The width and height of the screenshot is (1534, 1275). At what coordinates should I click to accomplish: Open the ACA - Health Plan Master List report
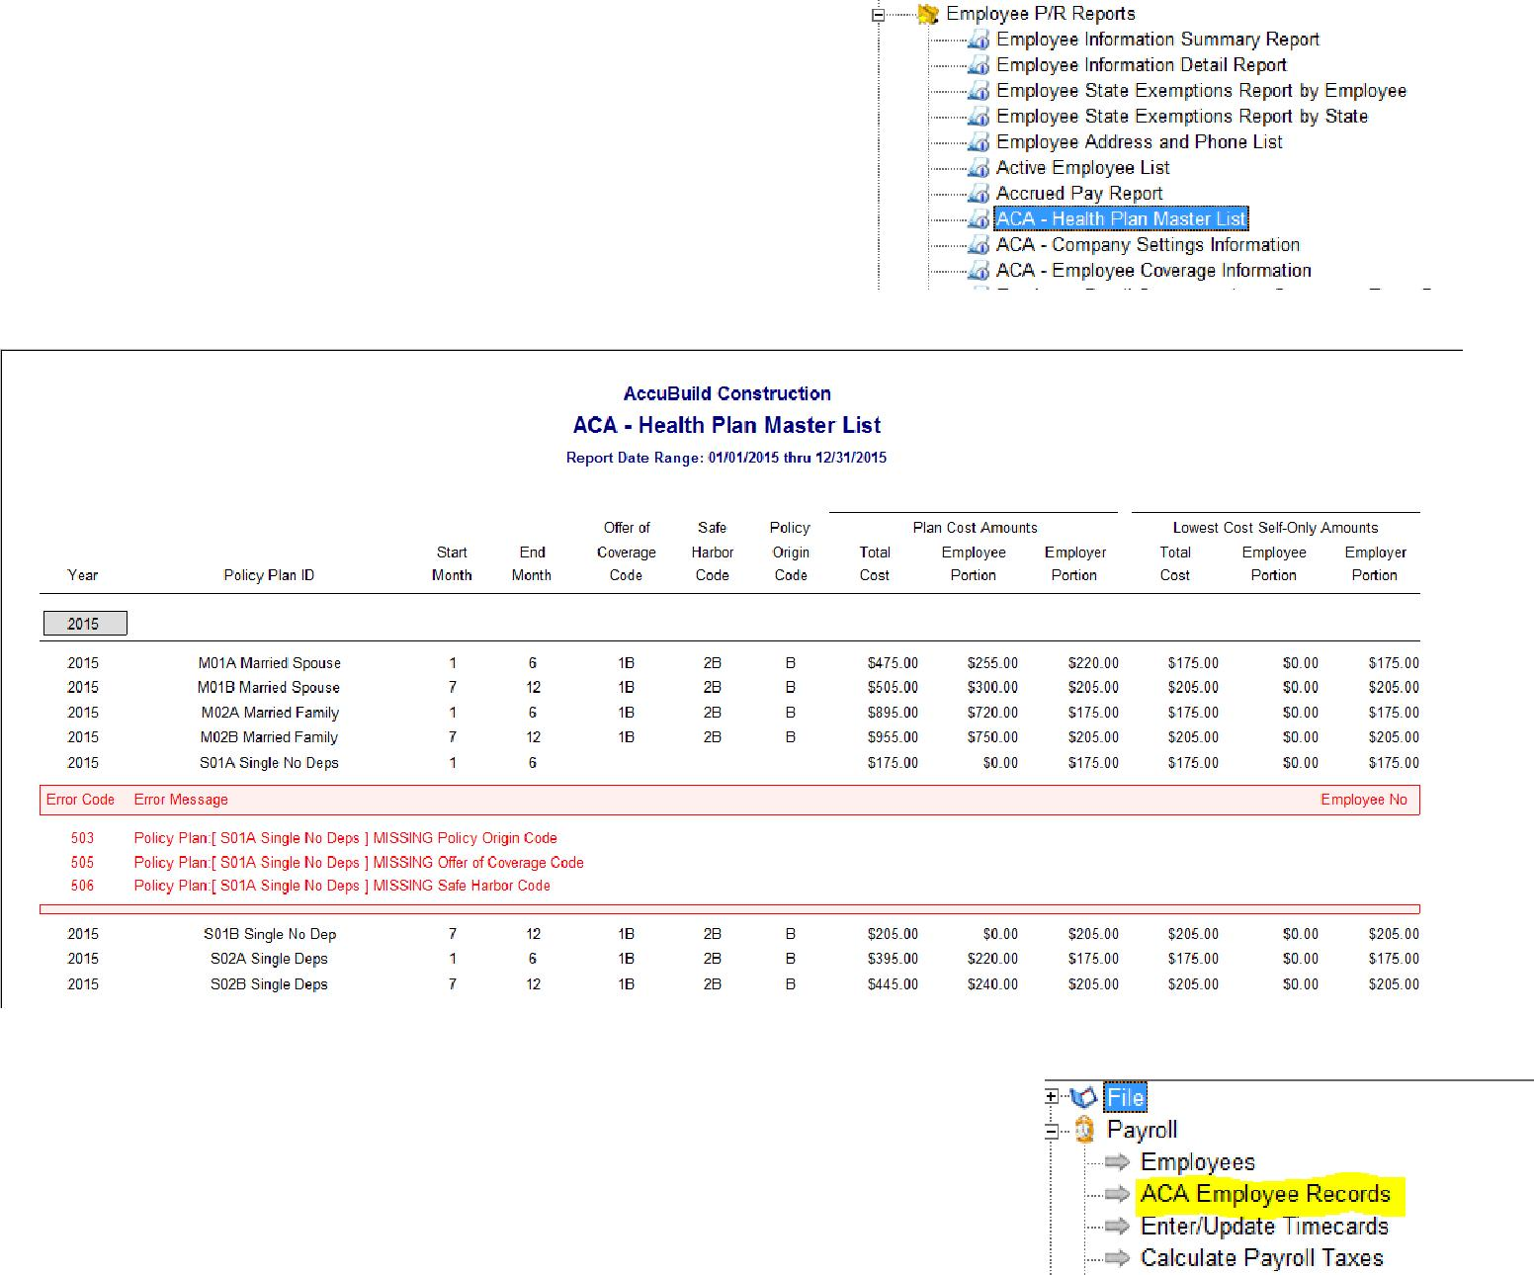coord(1121,219)
